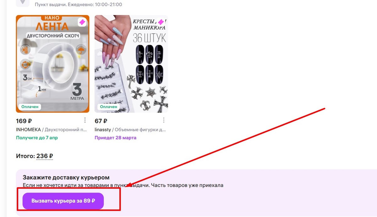This screenshot has height=217, width=377.
Task: Click the pink coupon icon on nano tape
Action: [x=82, y=22]
